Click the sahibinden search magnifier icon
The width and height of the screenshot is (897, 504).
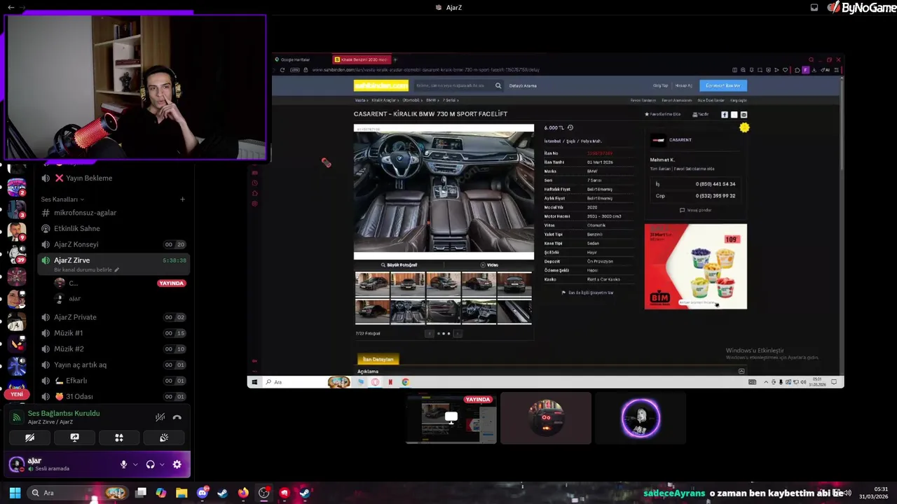point(498,85)
